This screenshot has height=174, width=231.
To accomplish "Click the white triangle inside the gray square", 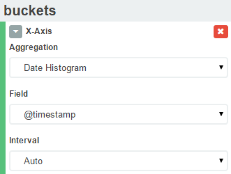I will point(16,32).
